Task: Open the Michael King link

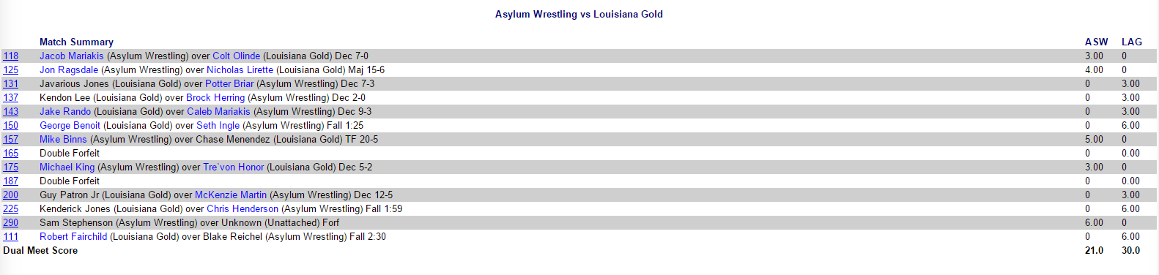Action: pos(67,167)
